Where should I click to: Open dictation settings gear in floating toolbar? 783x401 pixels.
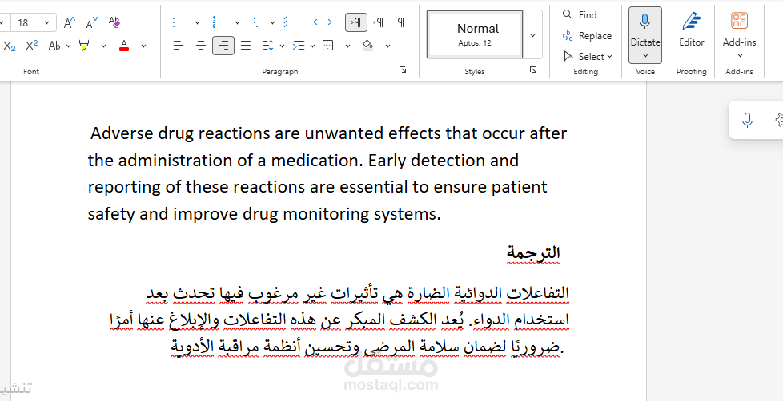[x=779, y=120]
